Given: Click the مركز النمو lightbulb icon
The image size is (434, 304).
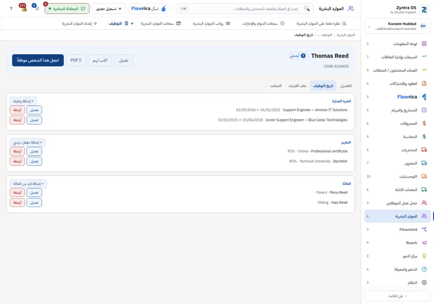Looking at the screenshot, I should (424, 256).
